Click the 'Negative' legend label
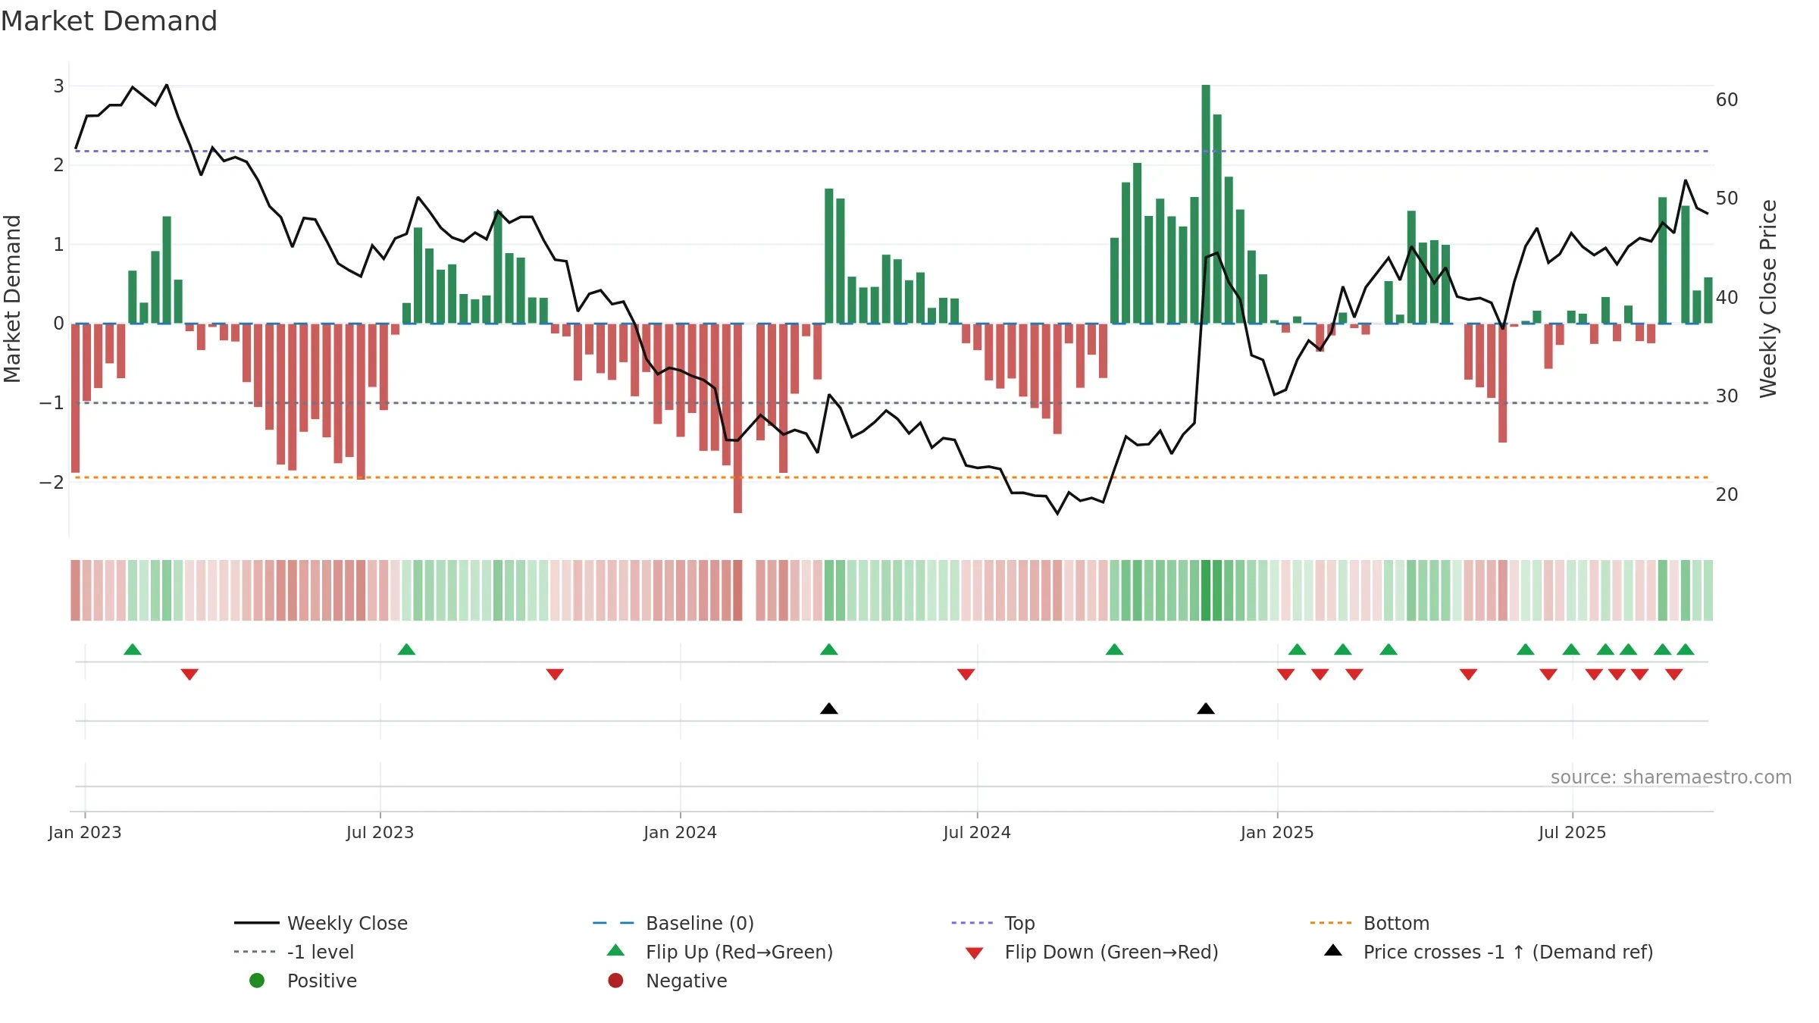This screenshot has height=1023, width=1819. tap(686, 981)
